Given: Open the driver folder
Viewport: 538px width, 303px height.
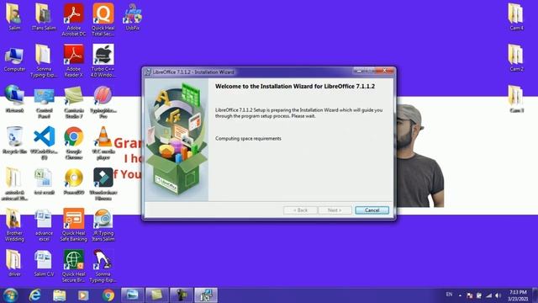Looking at the screenshot, I should coord(14,263).
